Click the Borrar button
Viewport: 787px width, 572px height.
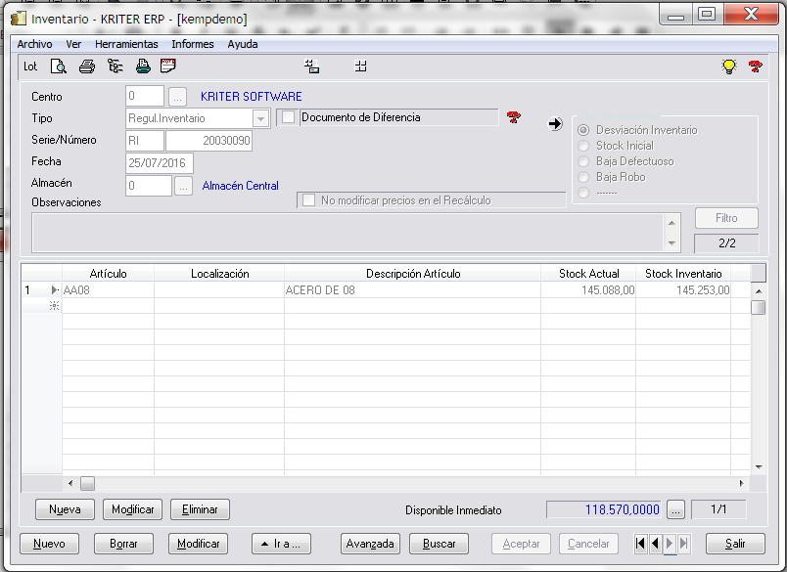tap(123, 544)
